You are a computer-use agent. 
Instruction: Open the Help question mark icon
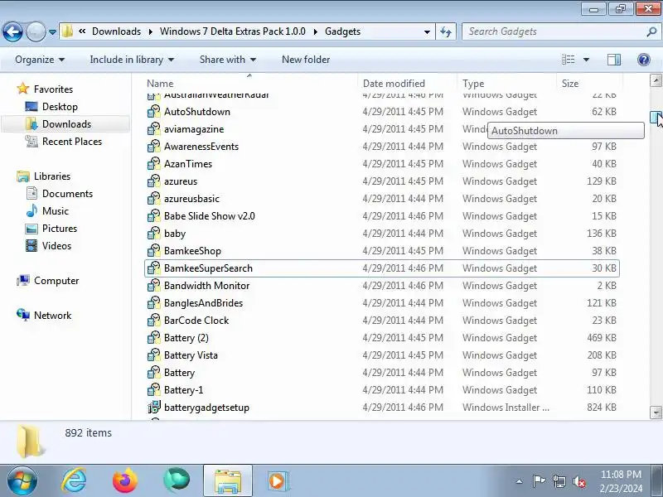pyautogui.click(x=644, y=60)
